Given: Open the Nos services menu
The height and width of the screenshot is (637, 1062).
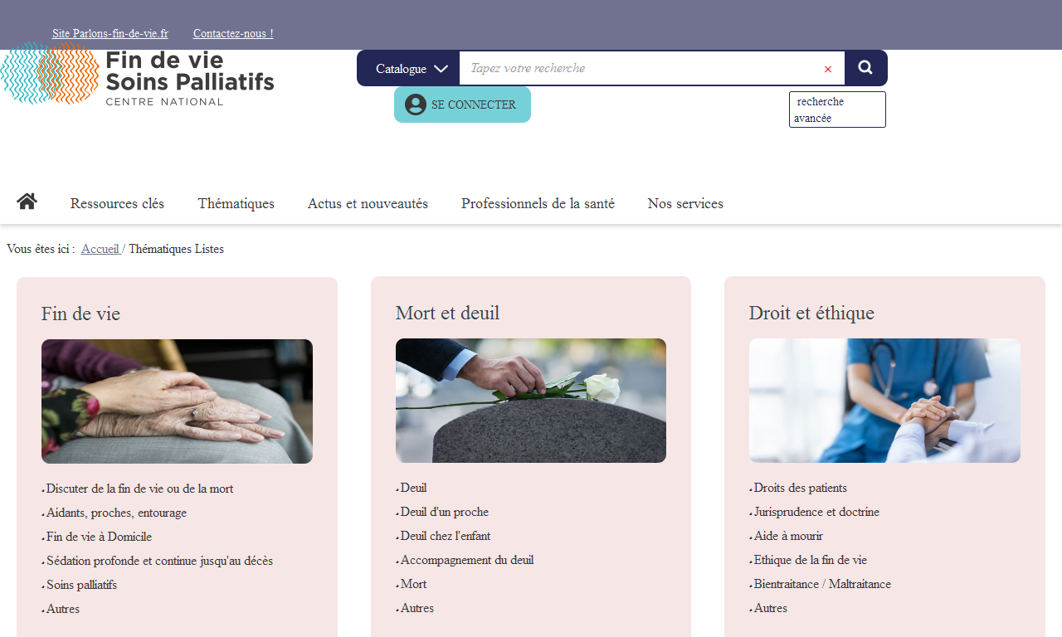Looking at the screenshot, I should (685, 203).
